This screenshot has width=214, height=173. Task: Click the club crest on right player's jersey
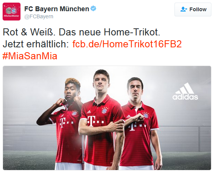click(145, 115)
